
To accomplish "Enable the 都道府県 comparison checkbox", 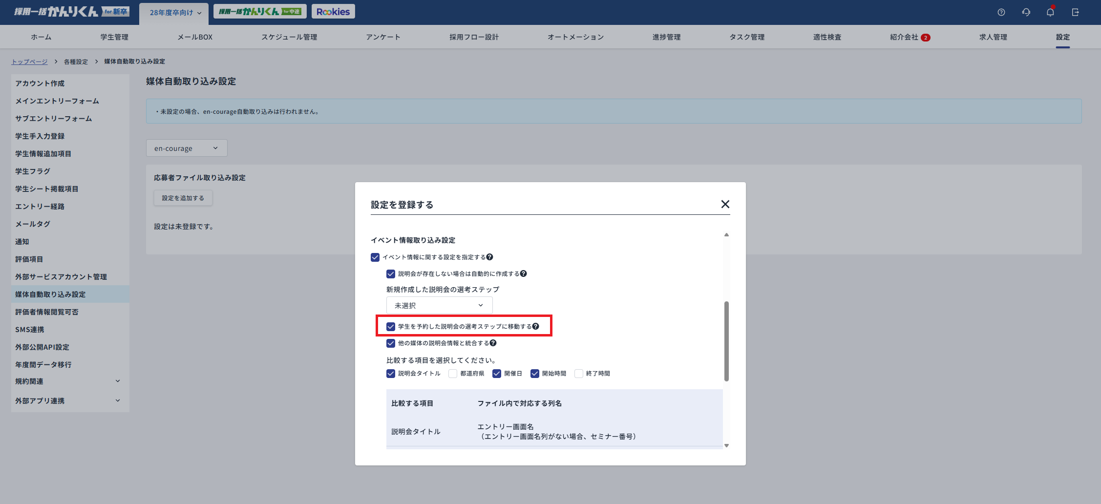I will [x=453, y=374].
